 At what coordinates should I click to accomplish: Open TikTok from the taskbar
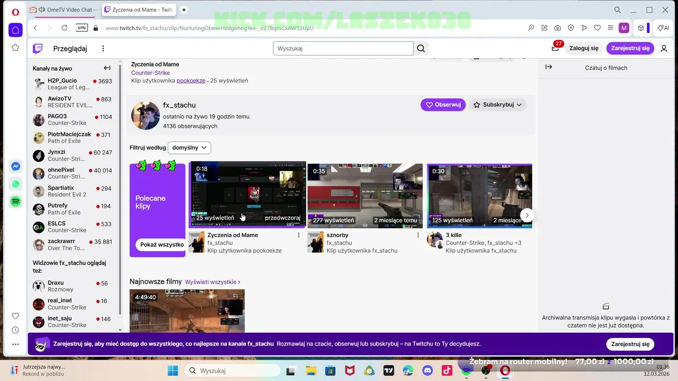[447, 371]
